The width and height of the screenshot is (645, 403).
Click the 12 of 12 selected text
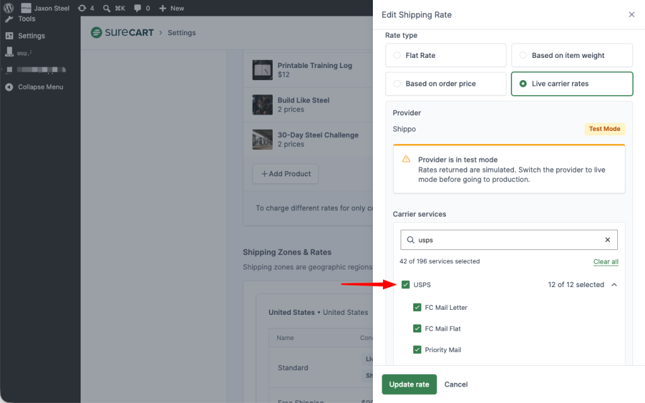coord(576,285)
